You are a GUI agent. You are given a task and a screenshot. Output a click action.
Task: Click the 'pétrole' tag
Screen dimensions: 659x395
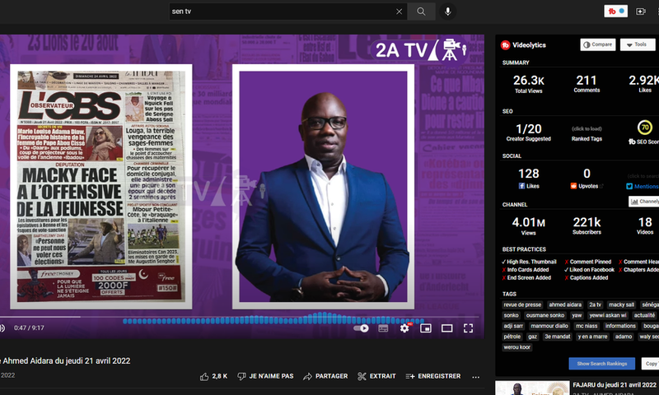tap(512, 337)
